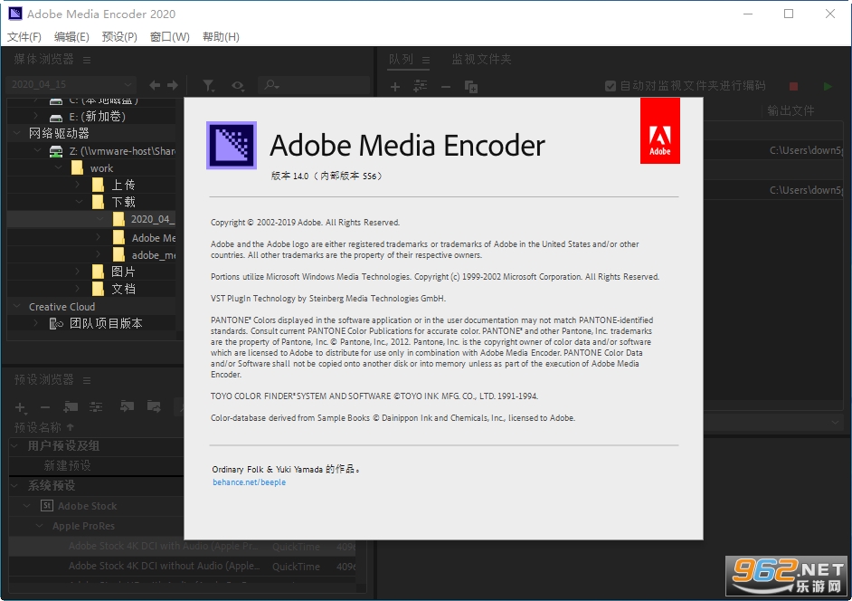Viewport: 852px width, 601px height.
Task: Open the 预设浏览器 panel menu icon
Action: pyautogui.click(x=87, y=380)
